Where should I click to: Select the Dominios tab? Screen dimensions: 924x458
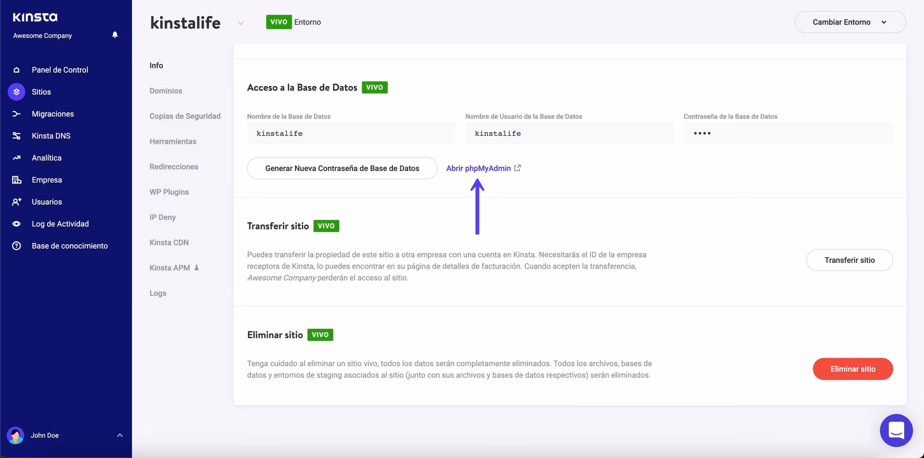(x=166, y=91)
